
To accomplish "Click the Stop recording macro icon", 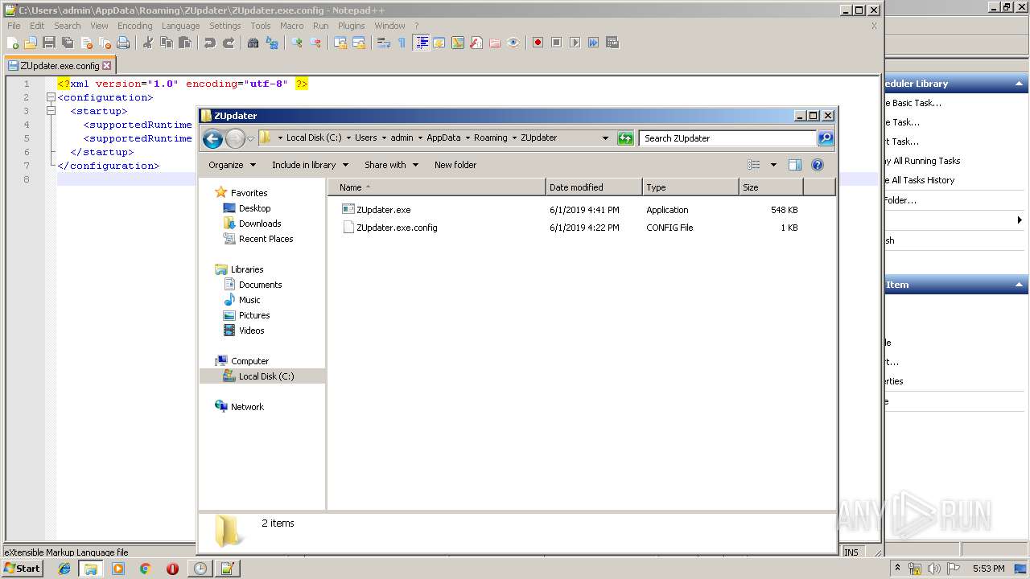I will (556, 43).
